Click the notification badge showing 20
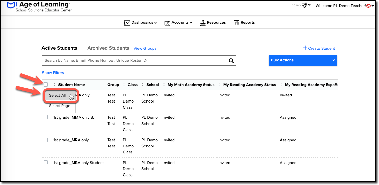 click(x=368, y=6)
